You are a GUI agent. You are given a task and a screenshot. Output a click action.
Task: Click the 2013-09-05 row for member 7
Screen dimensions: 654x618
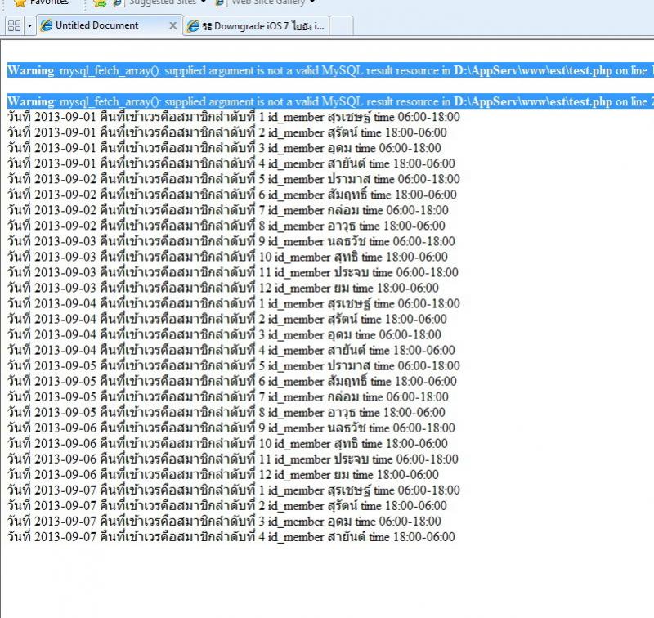point(228,397)
